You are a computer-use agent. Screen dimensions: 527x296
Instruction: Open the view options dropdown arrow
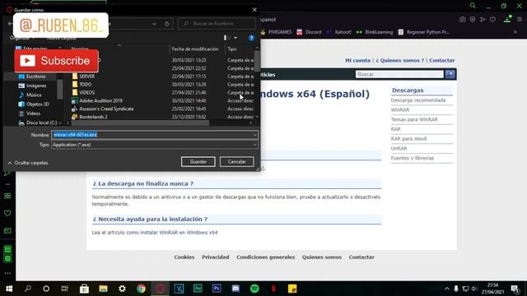[x=236, y=38]
